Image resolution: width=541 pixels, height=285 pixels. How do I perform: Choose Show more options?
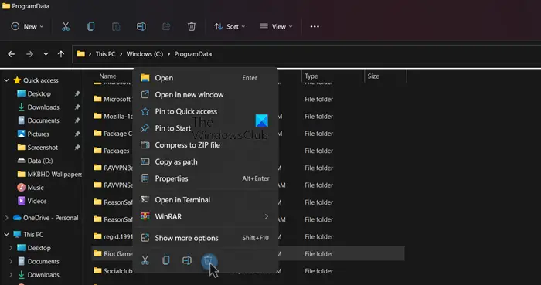206,238
